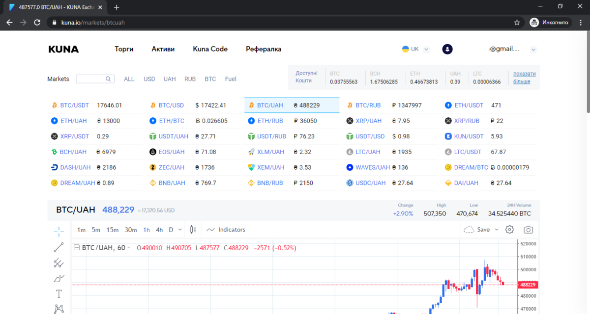Select the 4h timeframe
Viewport: 590px width, 314px height.
pyautogui.click(x=159, y=230)
